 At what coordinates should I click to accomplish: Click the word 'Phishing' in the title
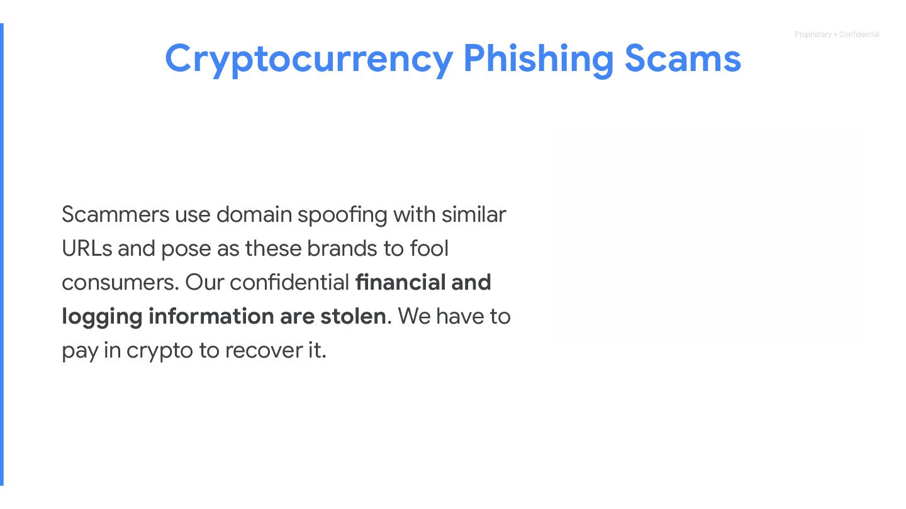click(538, 60)
